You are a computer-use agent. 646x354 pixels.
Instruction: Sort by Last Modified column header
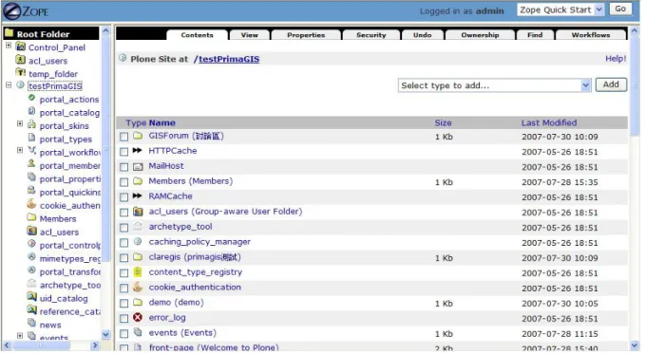pyautogui.click(x=549, y=122)
